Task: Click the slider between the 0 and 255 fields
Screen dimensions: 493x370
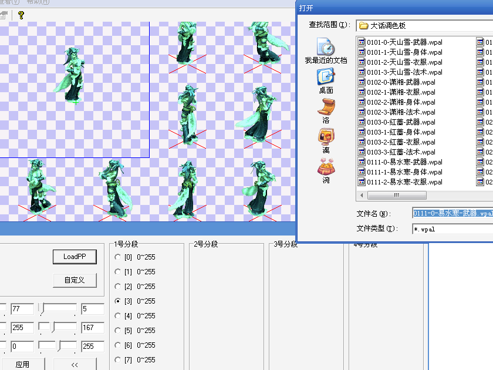Action: (x=58, y=346)
